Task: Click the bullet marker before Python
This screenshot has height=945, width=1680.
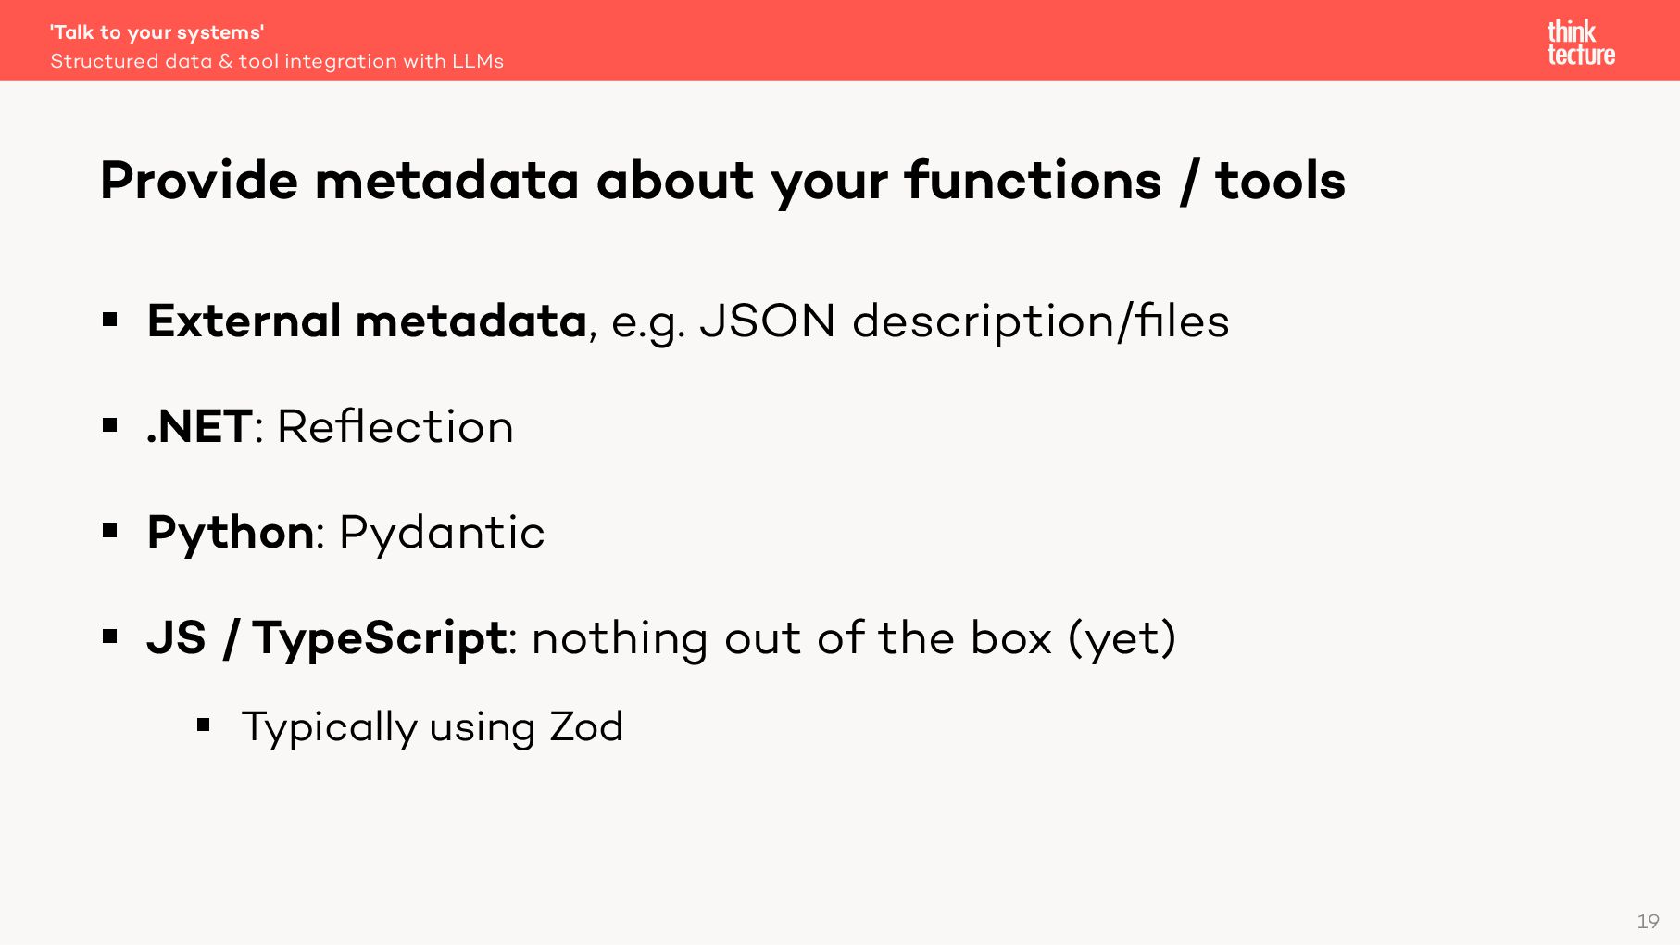Action: point(110,532)
